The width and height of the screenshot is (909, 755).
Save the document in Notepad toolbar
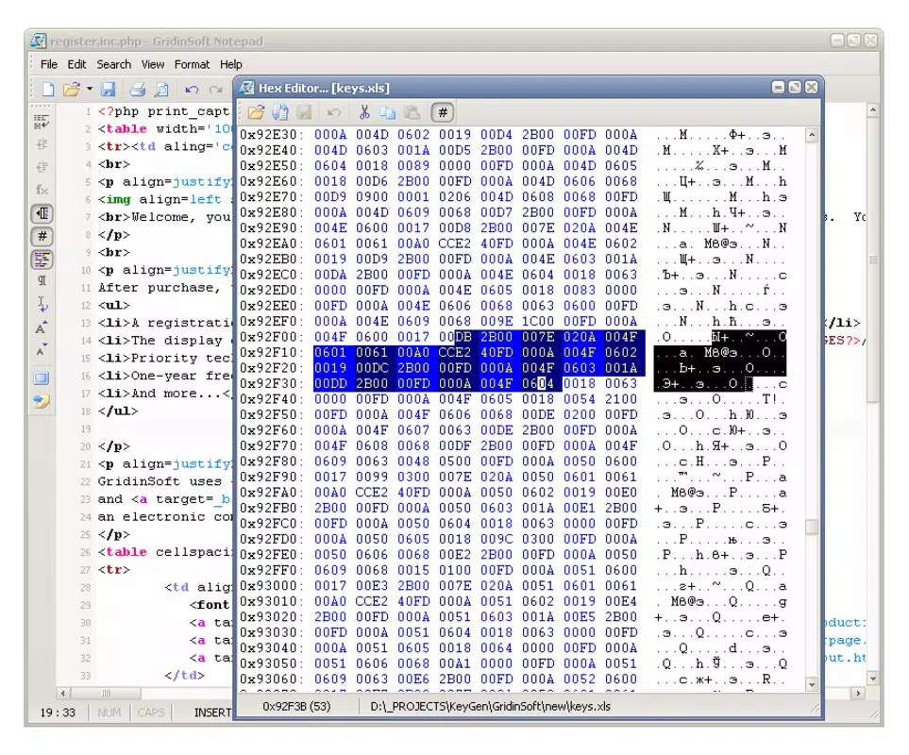pos(108,90)
